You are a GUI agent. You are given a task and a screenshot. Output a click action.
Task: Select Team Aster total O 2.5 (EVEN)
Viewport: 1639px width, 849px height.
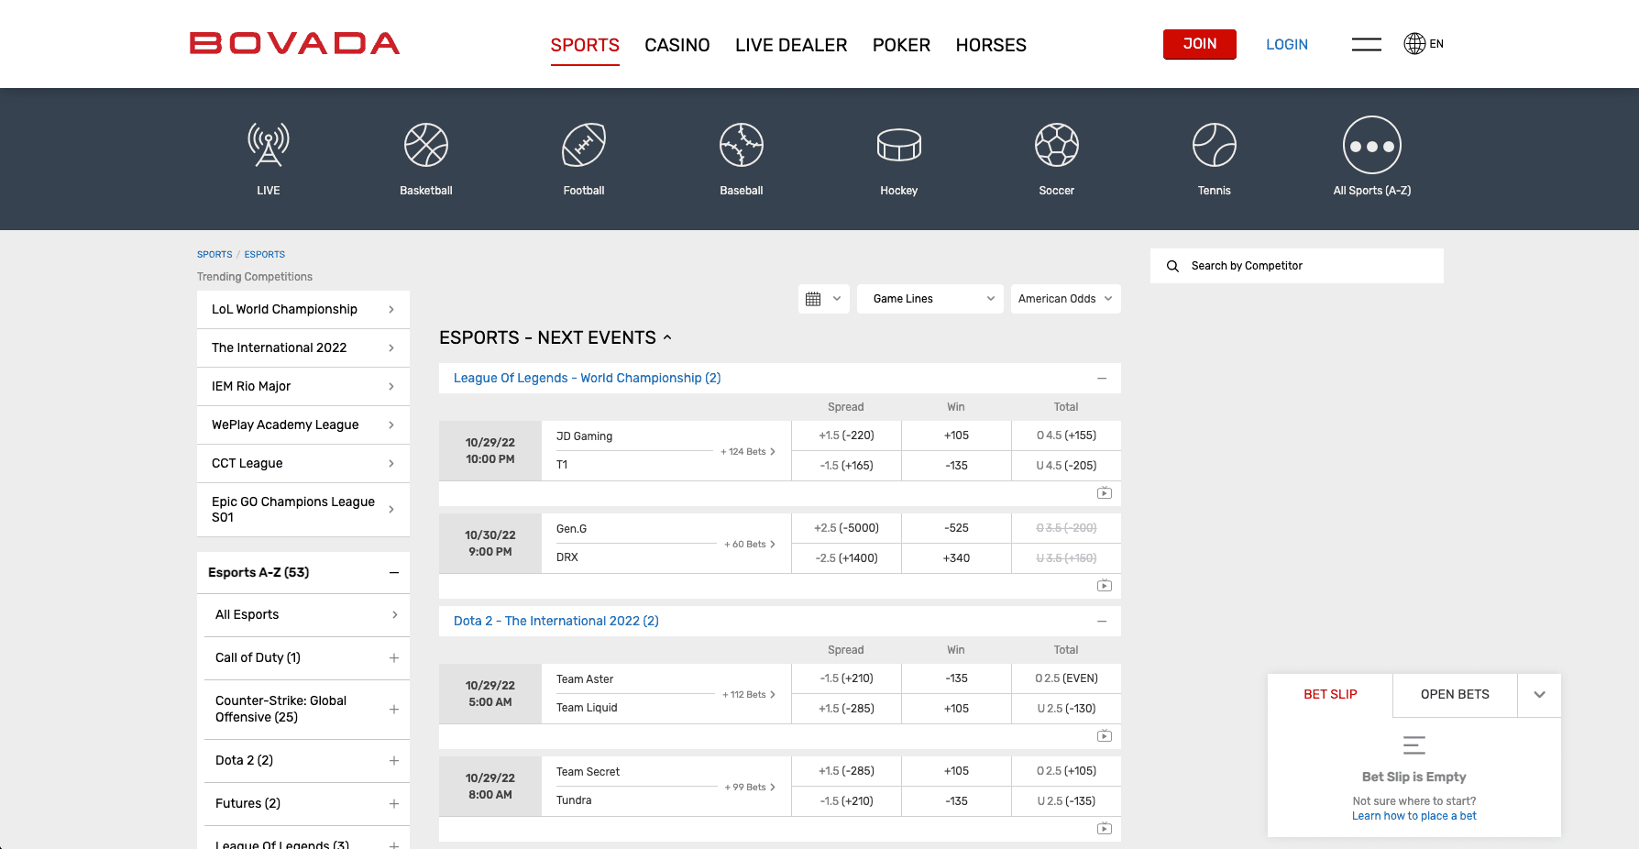pyautogui.click(x=1066, y=678)
